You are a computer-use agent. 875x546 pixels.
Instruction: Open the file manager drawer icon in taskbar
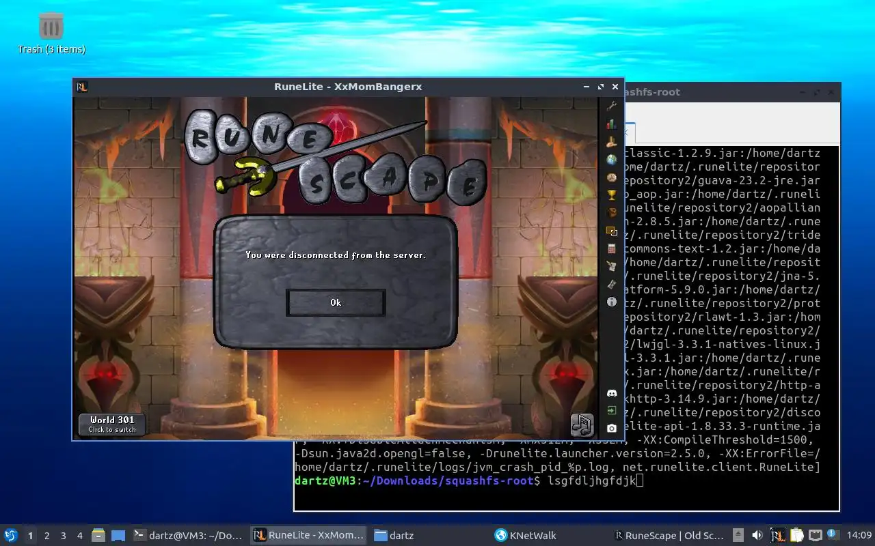[x=98, y=536]
